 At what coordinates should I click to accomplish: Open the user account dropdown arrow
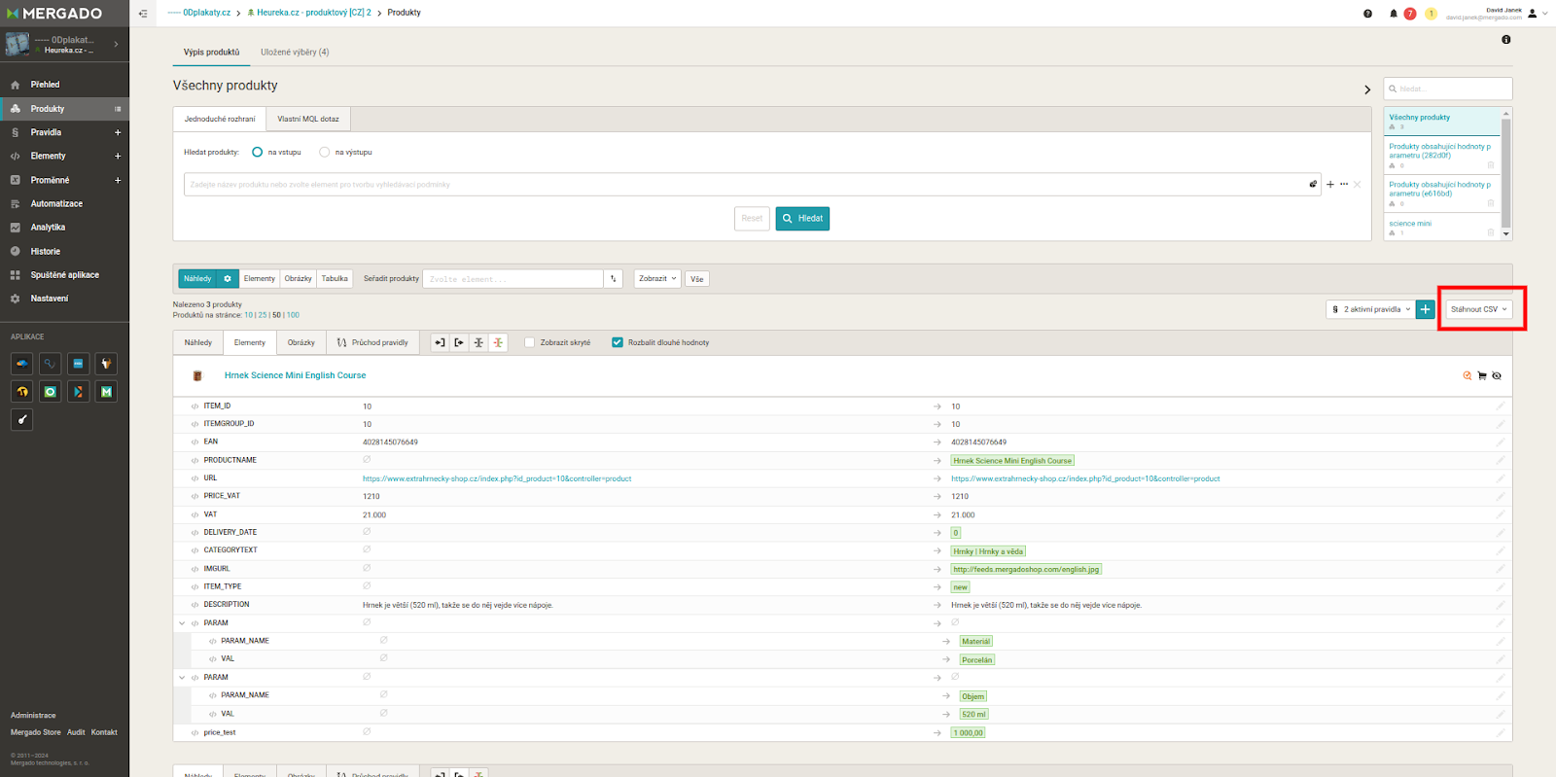pos(1544,14)
